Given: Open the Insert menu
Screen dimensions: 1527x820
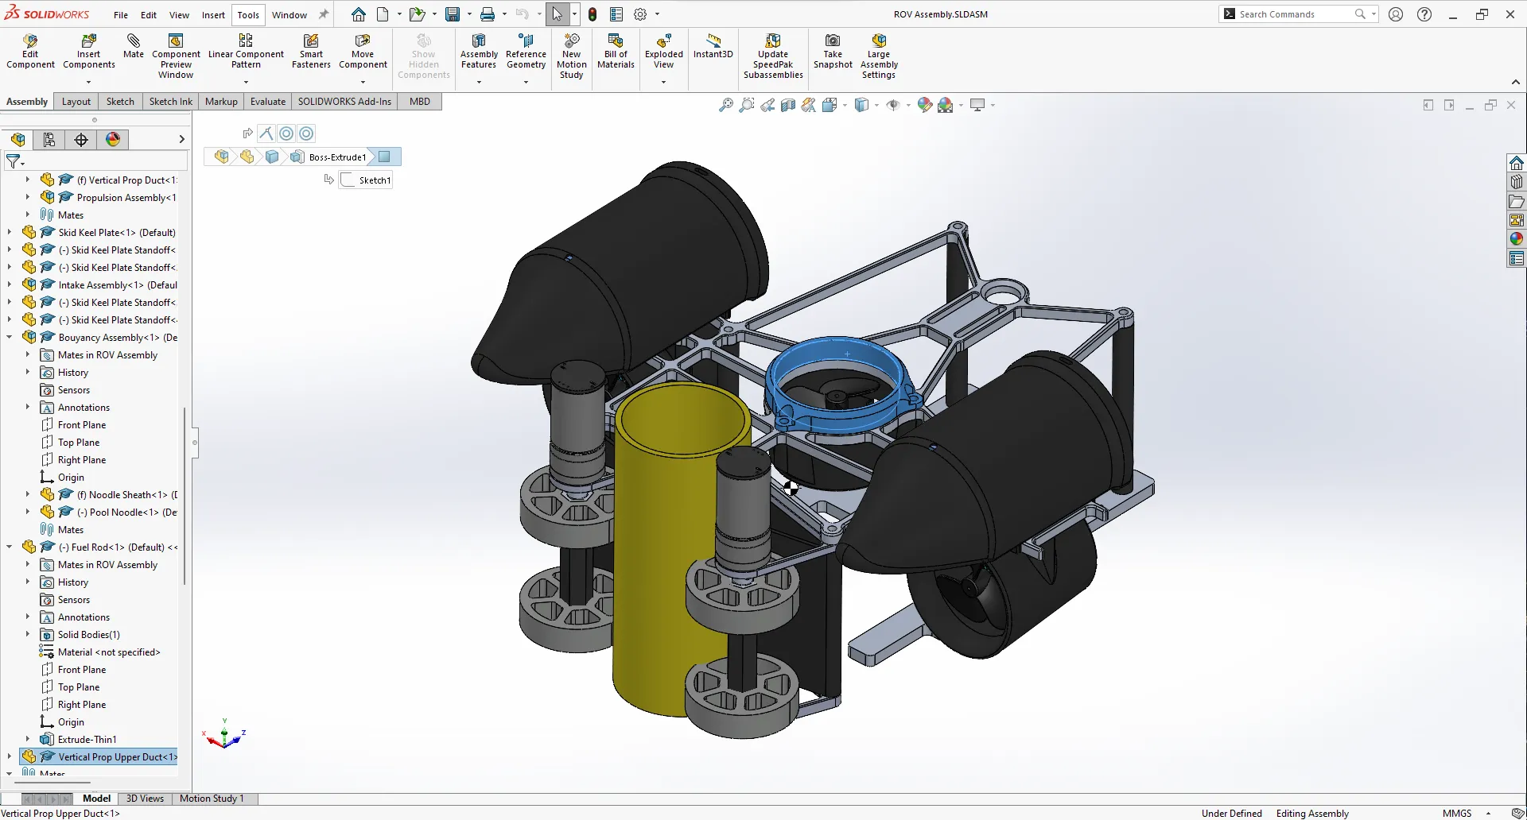Looking at the screenshot, I should point(213,15).
